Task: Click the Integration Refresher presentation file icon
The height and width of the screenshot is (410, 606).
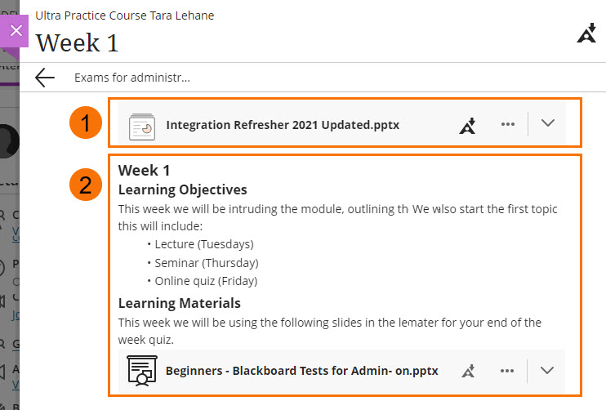Action: pos(142,125)
